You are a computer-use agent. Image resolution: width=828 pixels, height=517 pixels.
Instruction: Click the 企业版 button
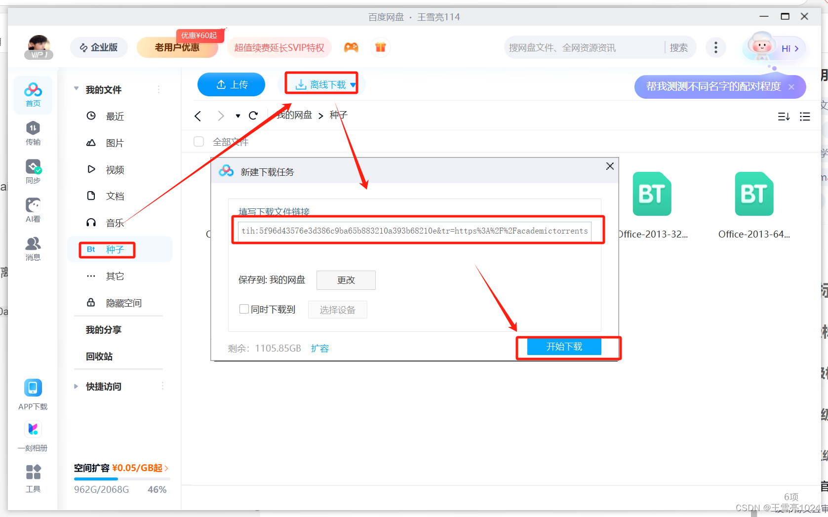tap(99, 47)
